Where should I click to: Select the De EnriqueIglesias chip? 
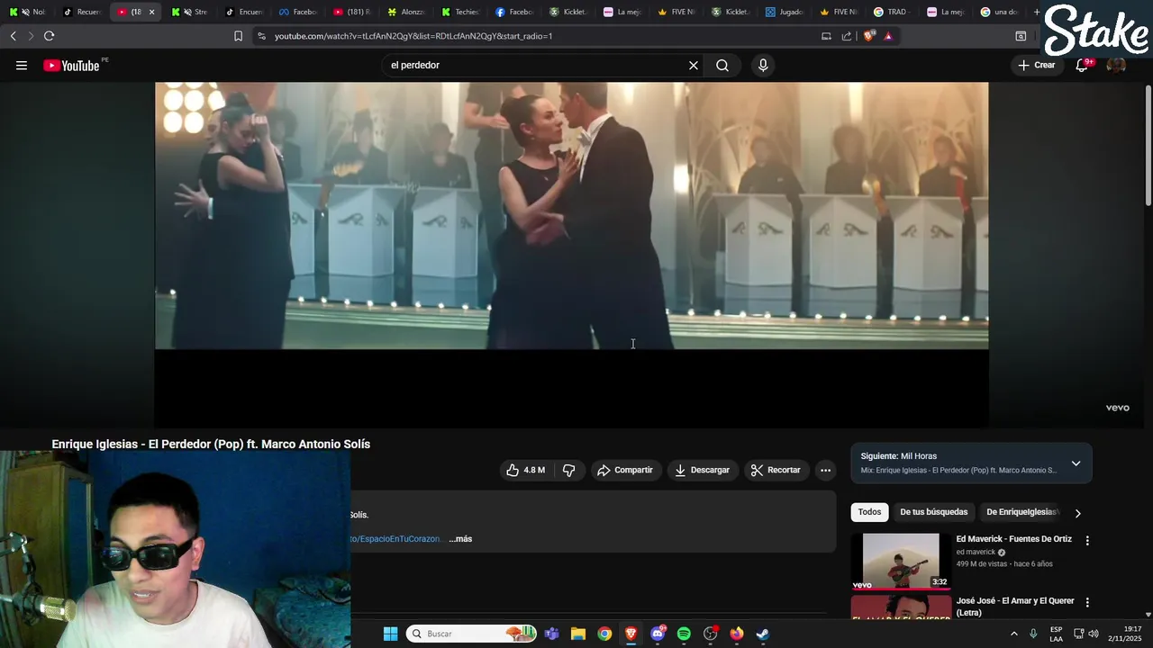click(x=1021, y=512)
